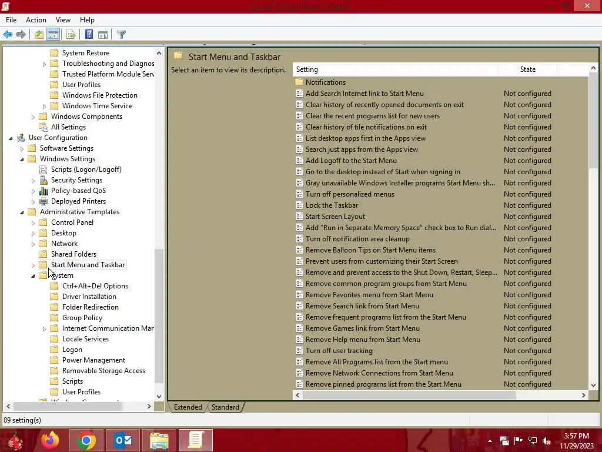Select Removable Storage Access folder
The height and width of the screenshot is (452, 602).
coord(103,371)
